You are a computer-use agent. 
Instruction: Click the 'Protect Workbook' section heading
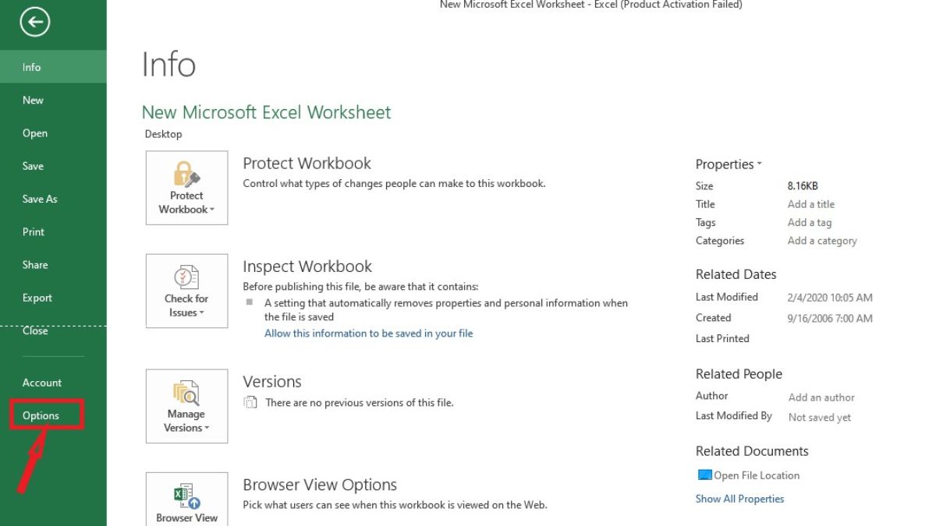pyautogui.click(x=307, y=164)
